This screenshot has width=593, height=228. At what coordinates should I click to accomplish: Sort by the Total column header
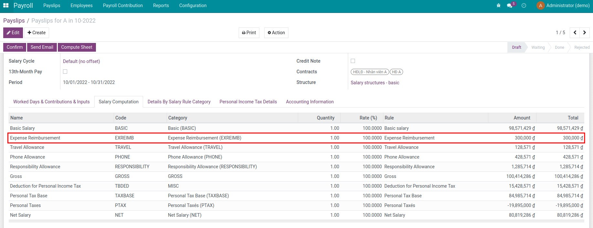560,118
